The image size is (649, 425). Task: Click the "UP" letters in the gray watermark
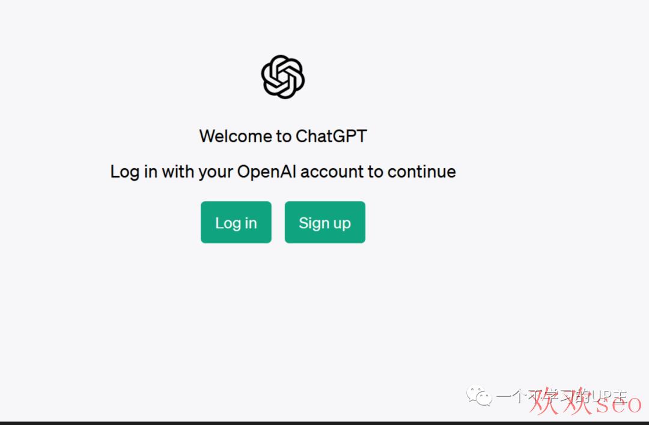[600, 397]
